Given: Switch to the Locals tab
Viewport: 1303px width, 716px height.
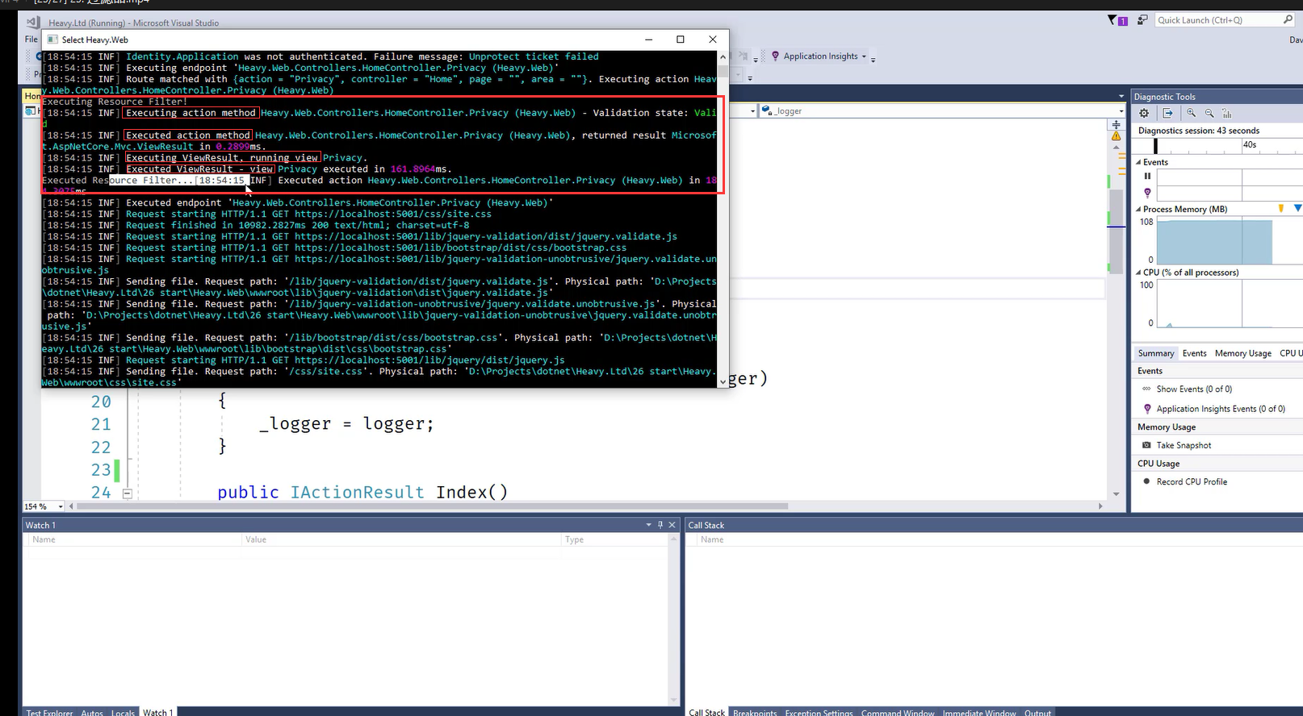Looking at the screenshot, I should (123, 712).
